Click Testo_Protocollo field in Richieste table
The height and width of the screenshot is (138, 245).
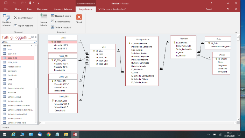pos(184,49)
